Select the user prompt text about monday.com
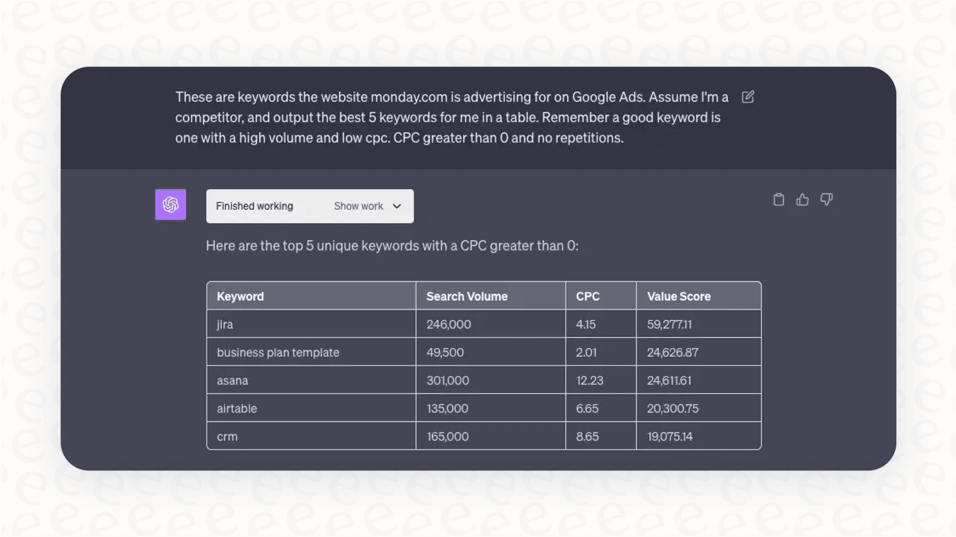This screenshot has height=537, width=956. pos(451,117)
